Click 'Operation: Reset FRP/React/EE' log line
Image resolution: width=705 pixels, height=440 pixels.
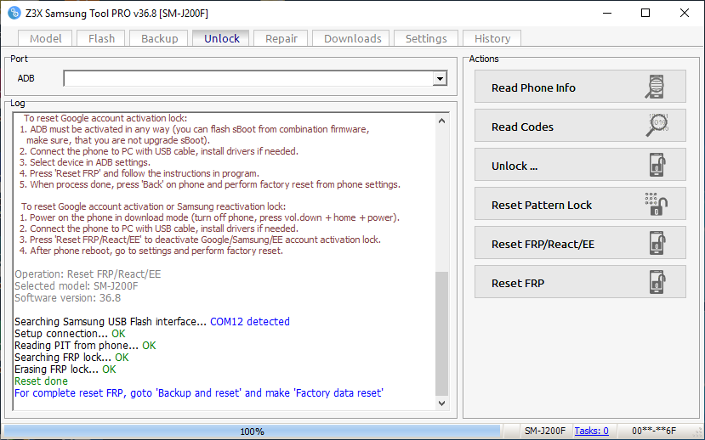[x=88, y=274]
